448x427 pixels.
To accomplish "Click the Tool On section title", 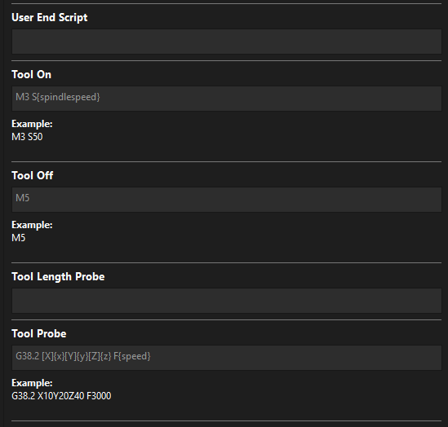I will pos(32,74).
